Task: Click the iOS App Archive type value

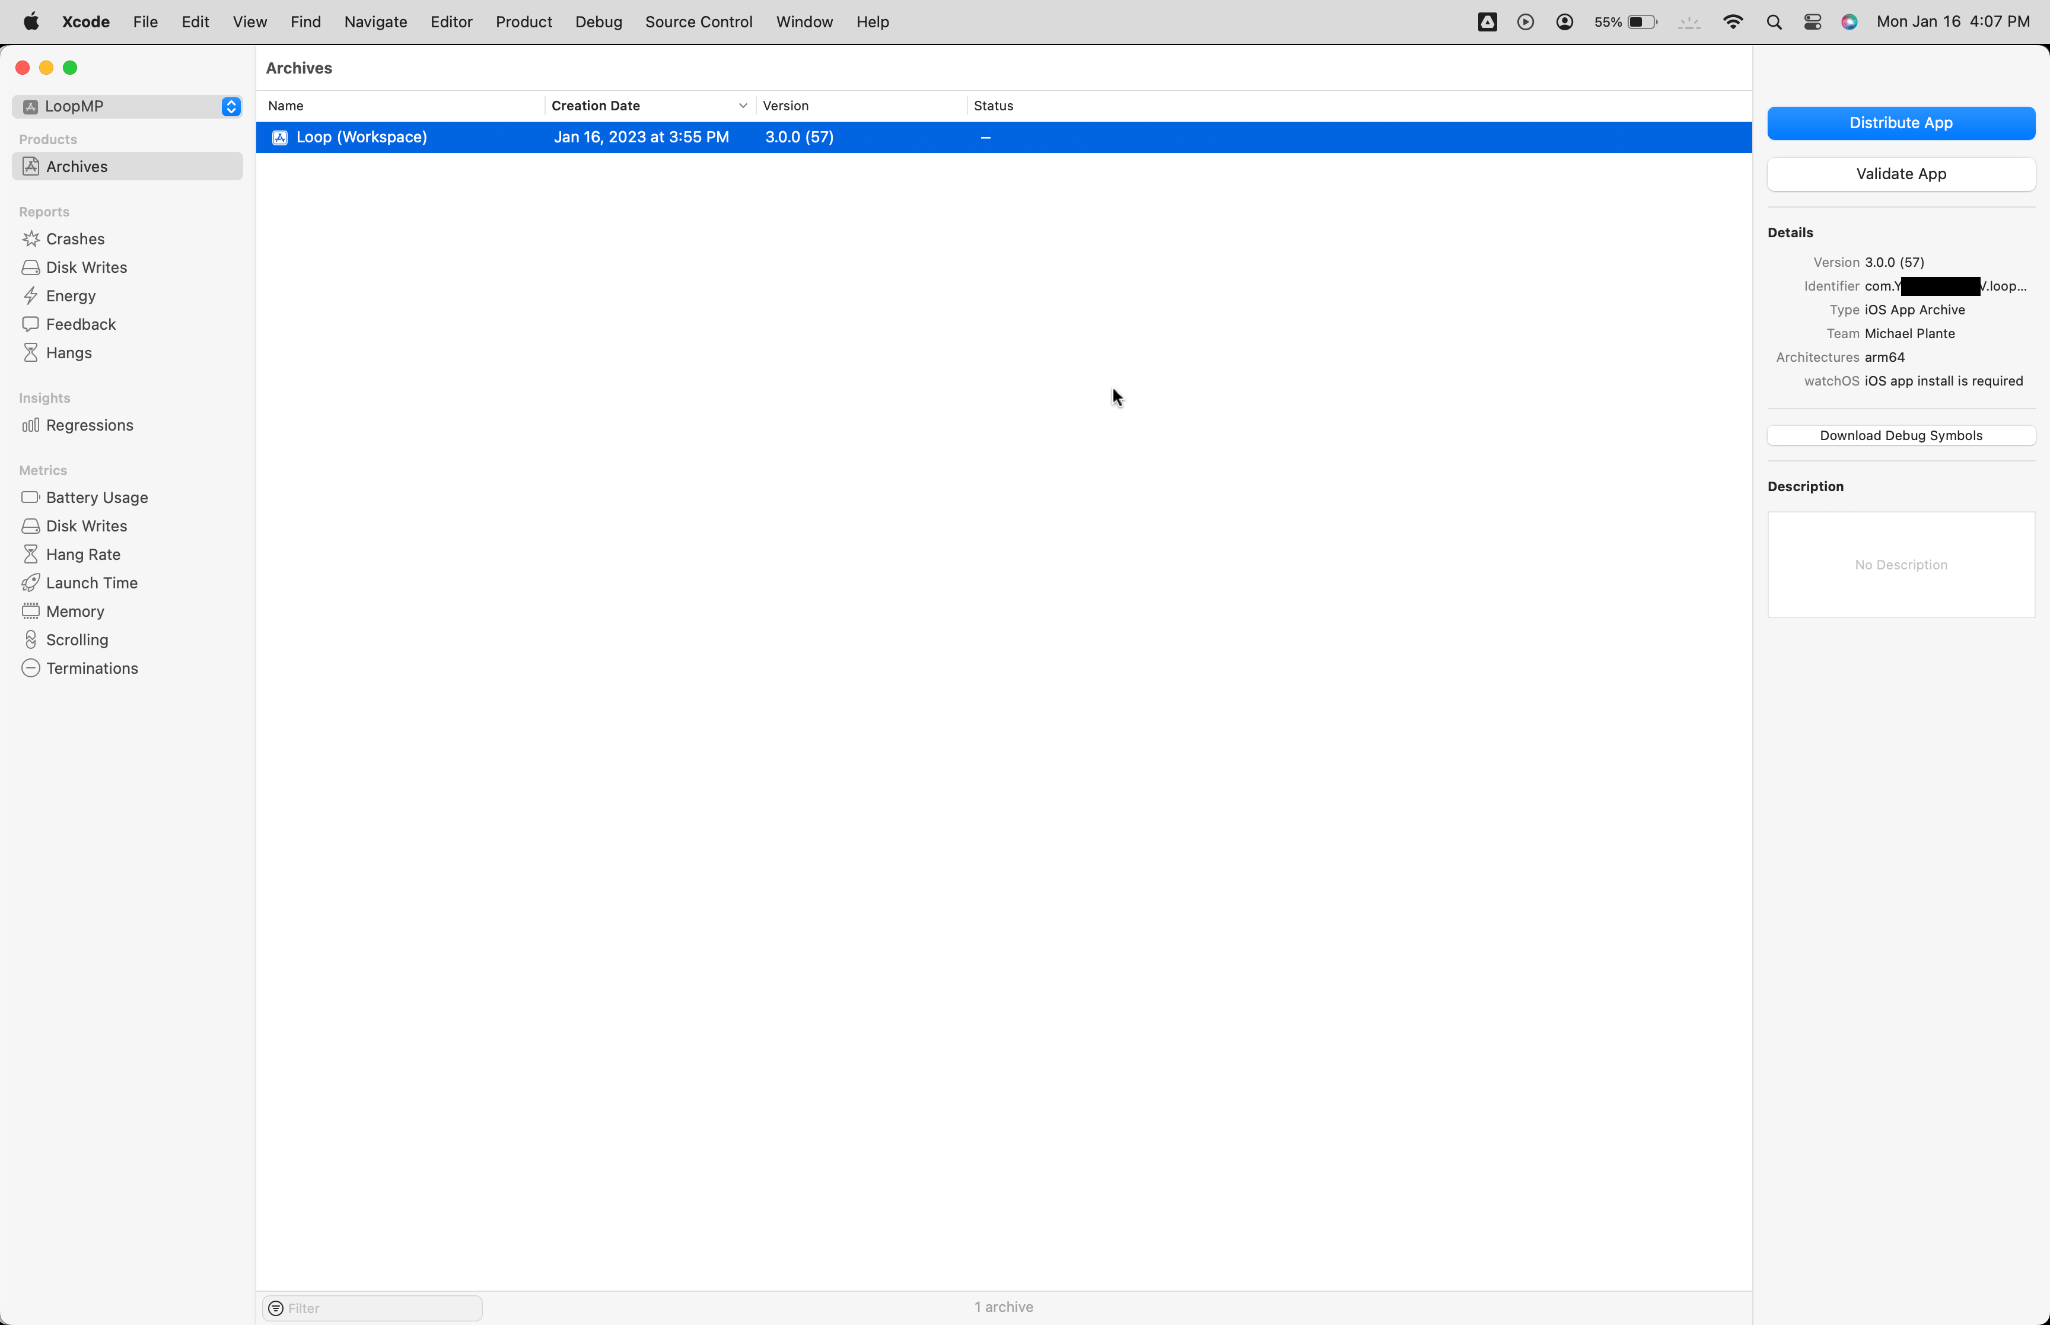Action: coord(1915,310)
